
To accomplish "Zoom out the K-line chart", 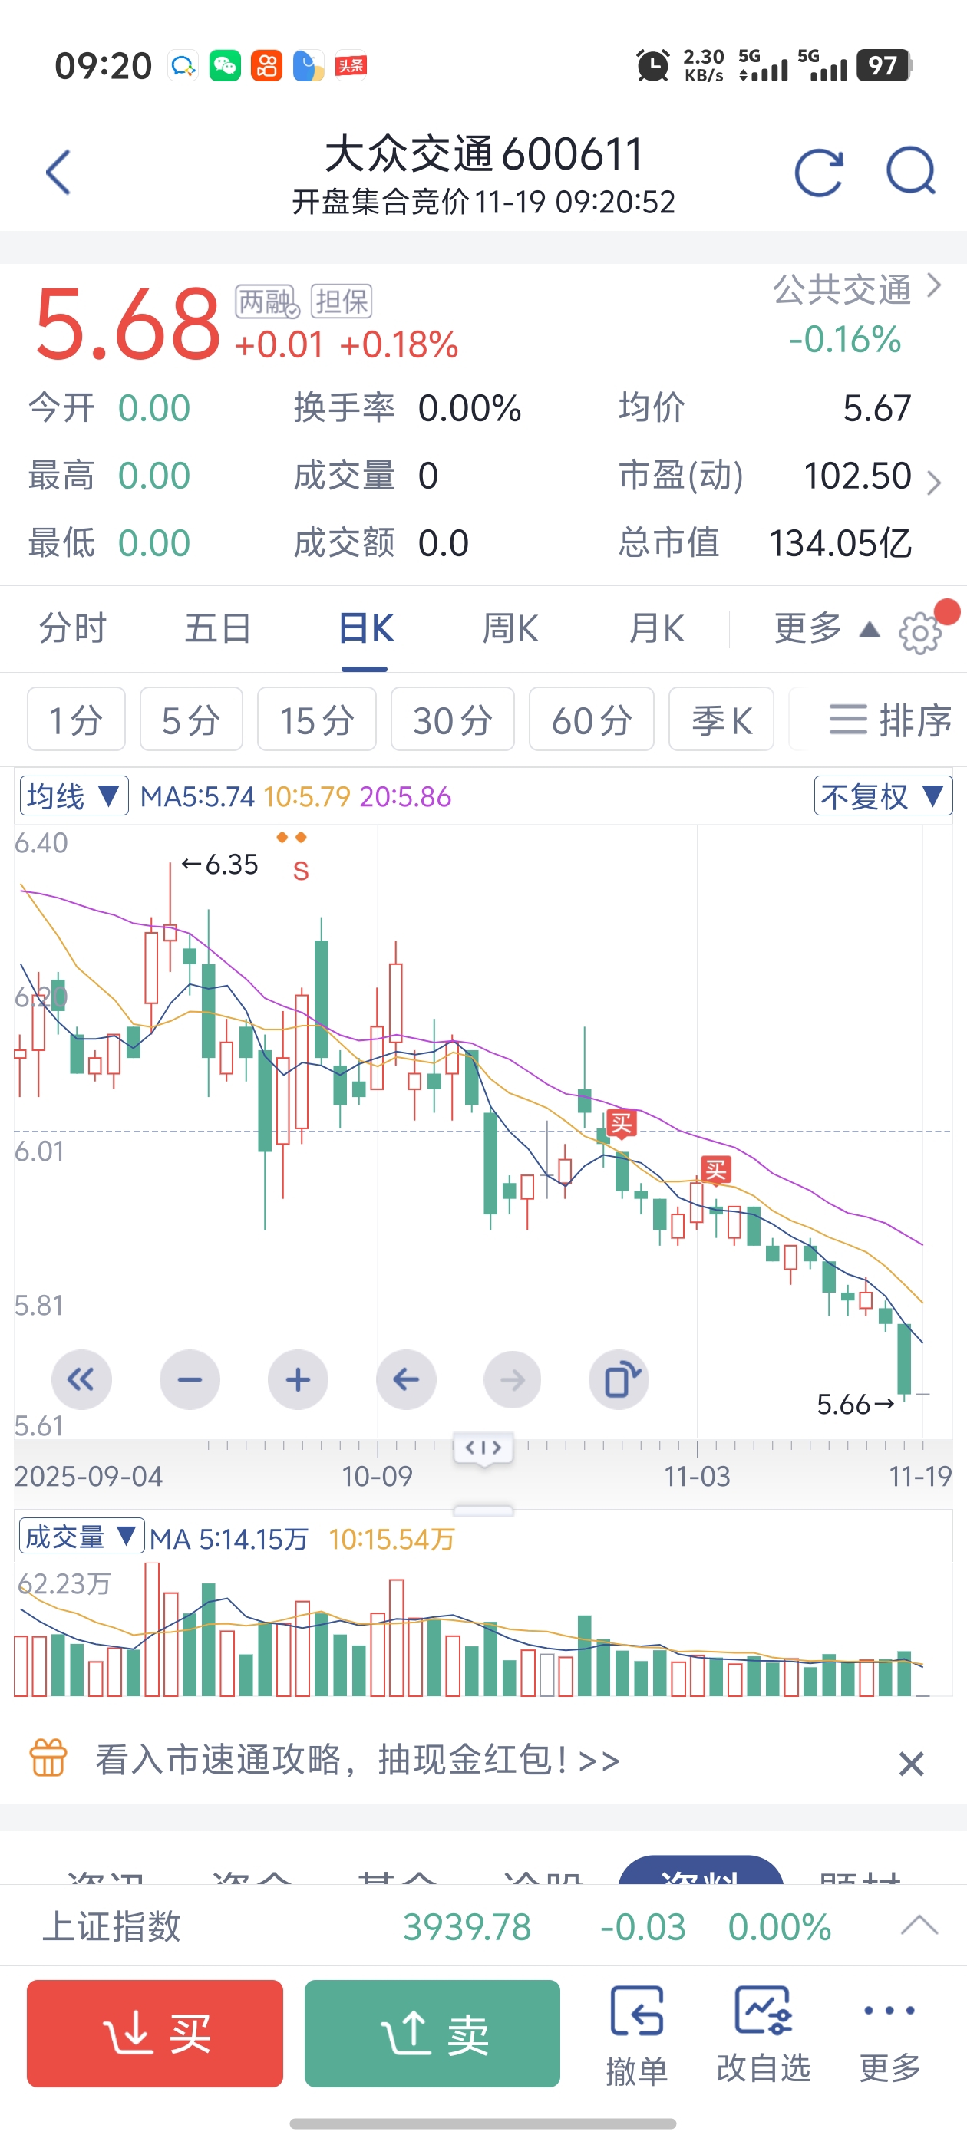I will click(x=190, y=1380).
